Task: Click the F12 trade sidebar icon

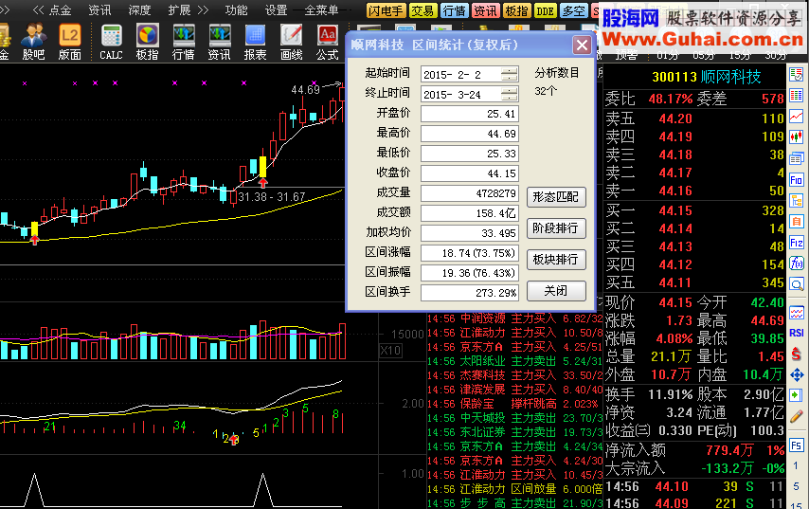Action: 797,243
